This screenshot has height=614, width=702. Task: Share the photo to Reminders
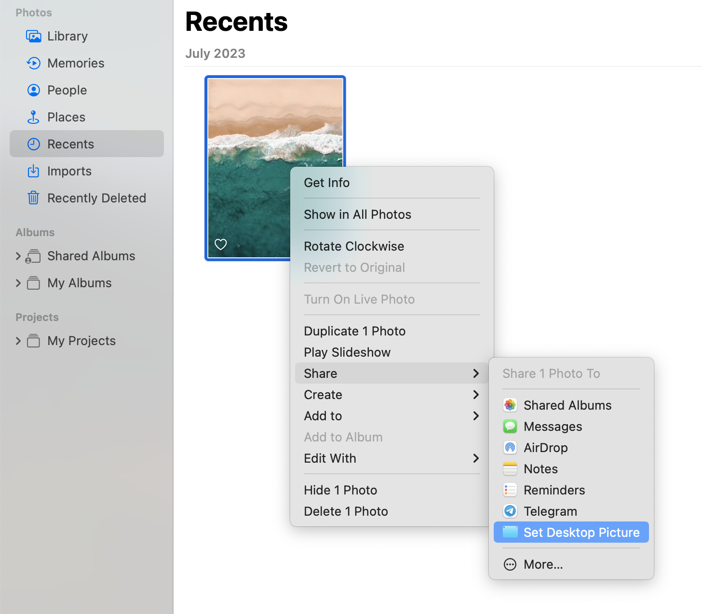click(571, 490)
